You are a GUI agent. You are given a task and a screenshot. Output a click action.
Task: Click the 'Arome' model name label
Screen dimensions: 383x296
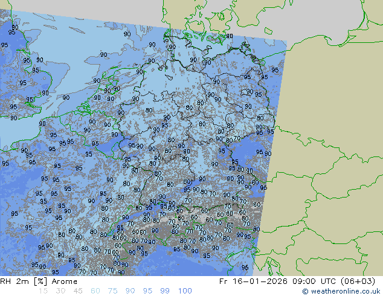[x=65, y=282]
